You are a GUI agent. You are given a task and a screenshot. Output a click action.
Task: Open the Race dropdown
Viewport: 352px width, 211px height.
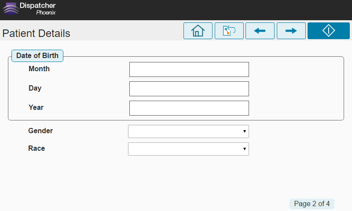(x=188, y=149)
